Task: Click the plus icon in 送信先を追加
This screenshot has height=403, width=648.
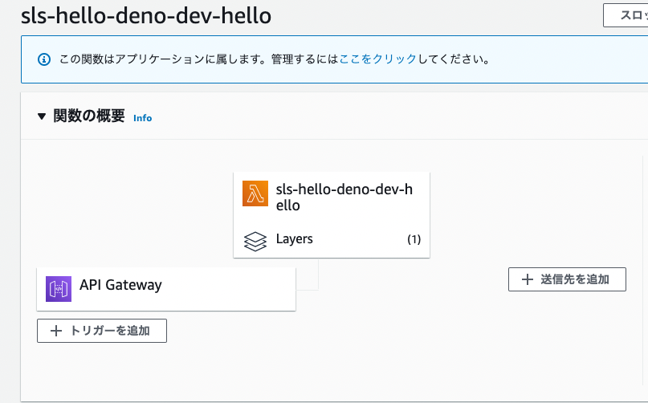Action: pyautogui.click(x=527, y=279)
